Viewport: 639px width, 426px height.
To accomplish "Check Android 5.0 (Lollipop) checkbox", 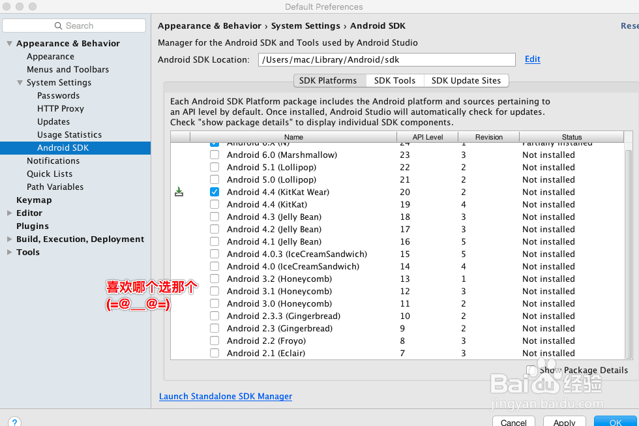I will [215, 179].
